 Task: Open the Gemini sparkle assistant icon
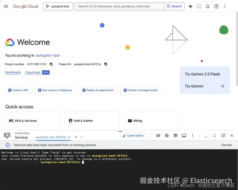coord(190,6)
